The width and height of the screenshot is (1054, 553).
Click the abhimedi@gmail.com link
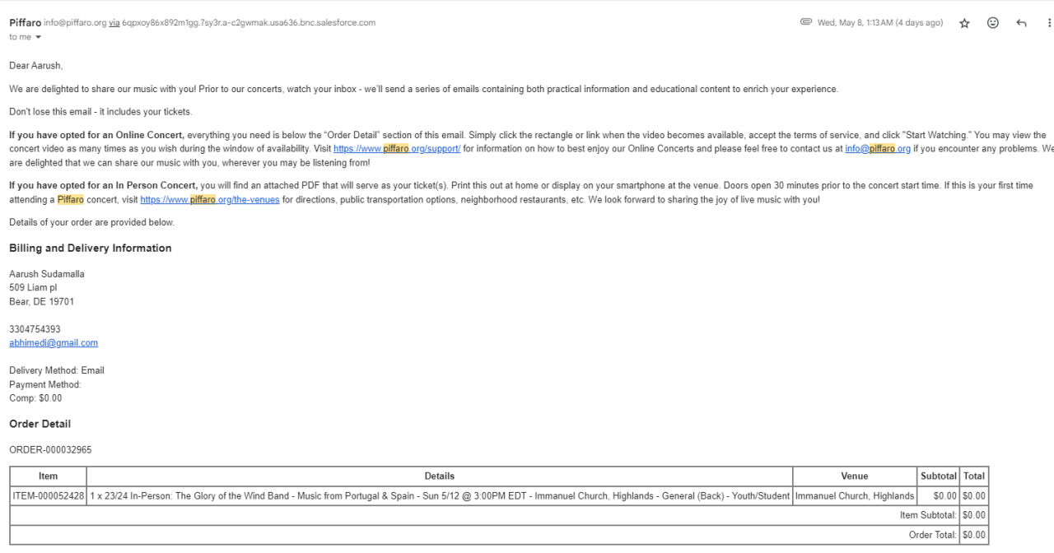coord(54,343)
